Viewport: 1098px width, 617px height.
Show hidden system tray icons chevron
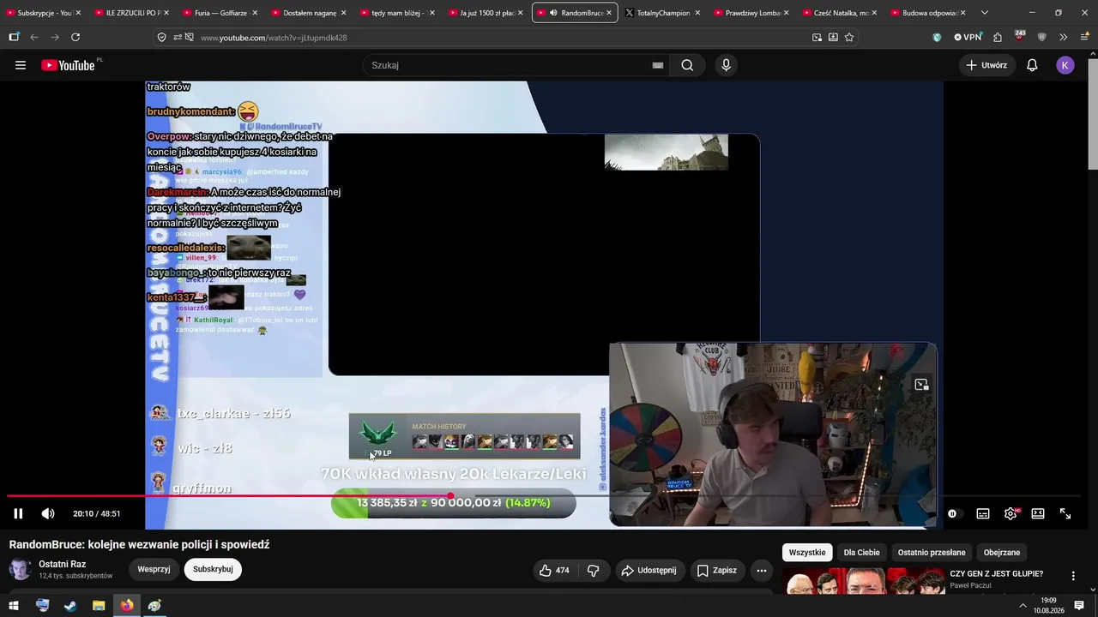click(1023, 606)
